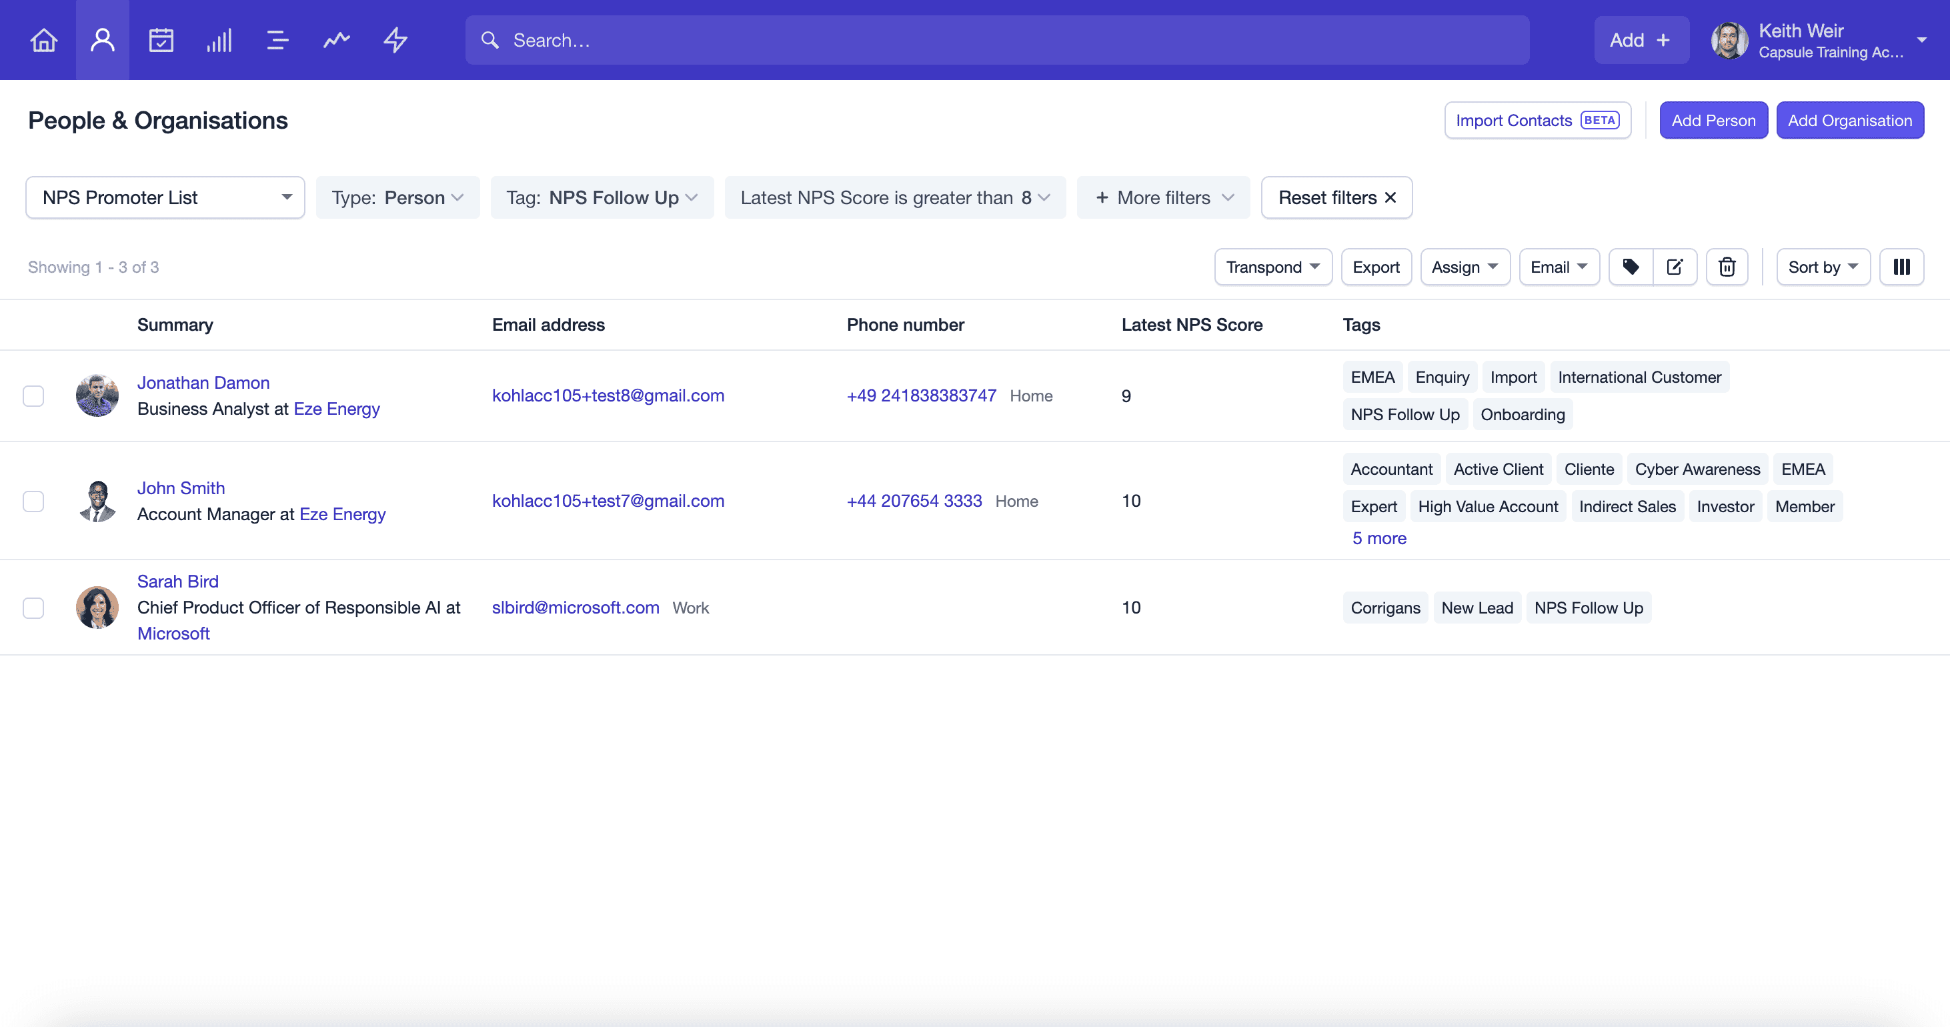Screen dimensions: 1950x1027
Task: Click the tag icon in toolbar
Action: 1631,267
